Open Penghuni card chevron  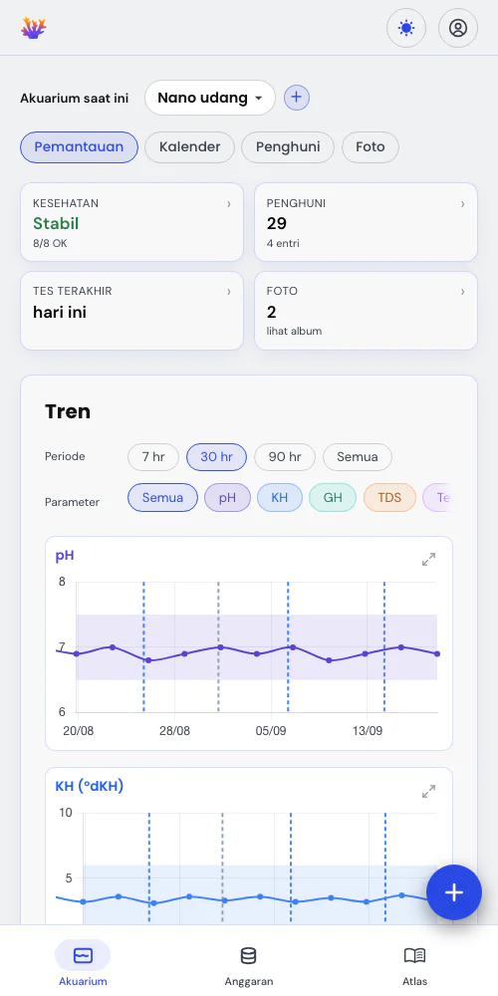coord(462,204)
